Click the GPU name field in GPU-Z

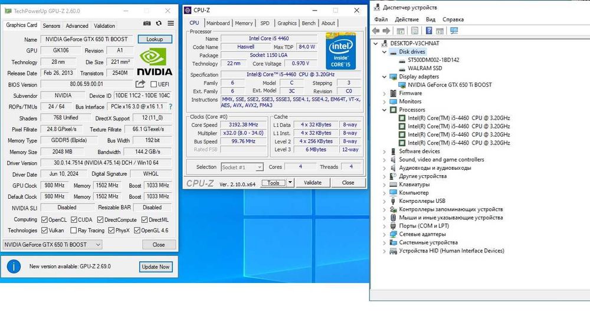(87, 39)
